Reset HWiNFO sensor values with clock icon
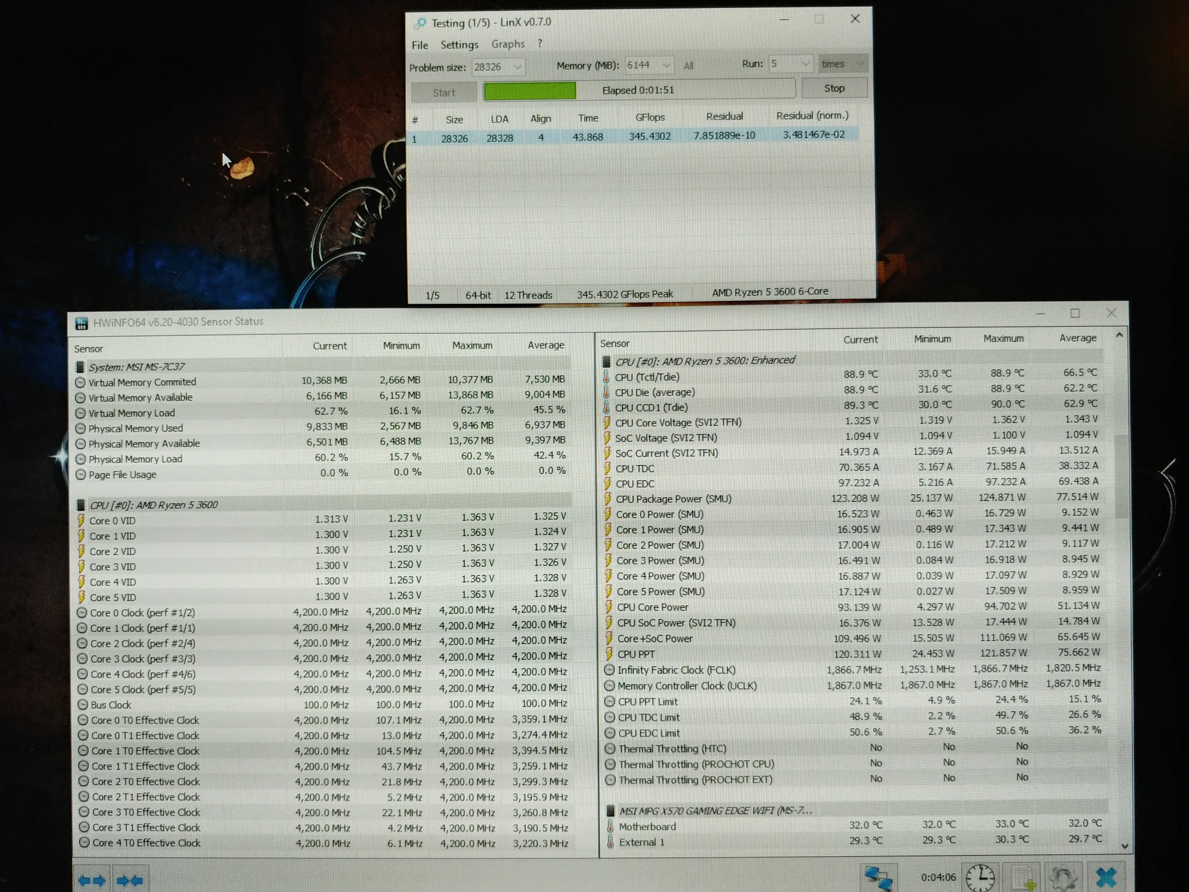Viewport: 1189px width, 892px height. pyautogui.click(x=981, y=877)
